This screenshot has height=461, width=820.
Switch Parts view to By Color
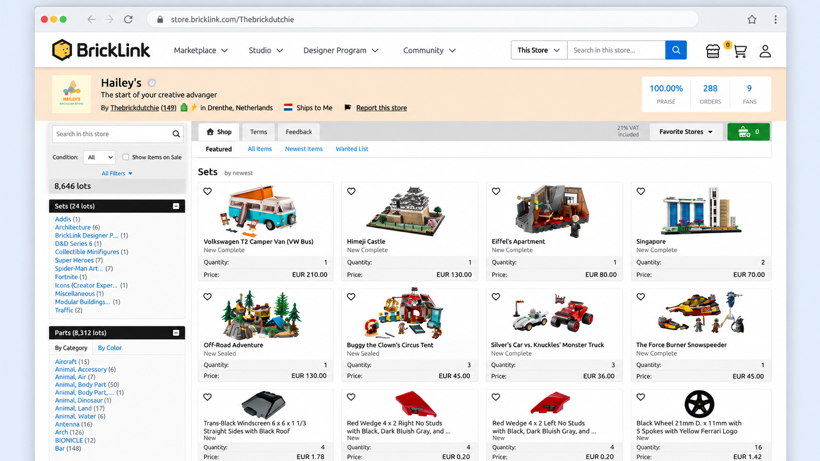click(110, 348)
